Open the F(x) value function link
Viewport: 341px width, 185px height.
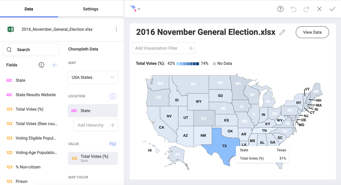pyautogui.click(x=113, y=144)
